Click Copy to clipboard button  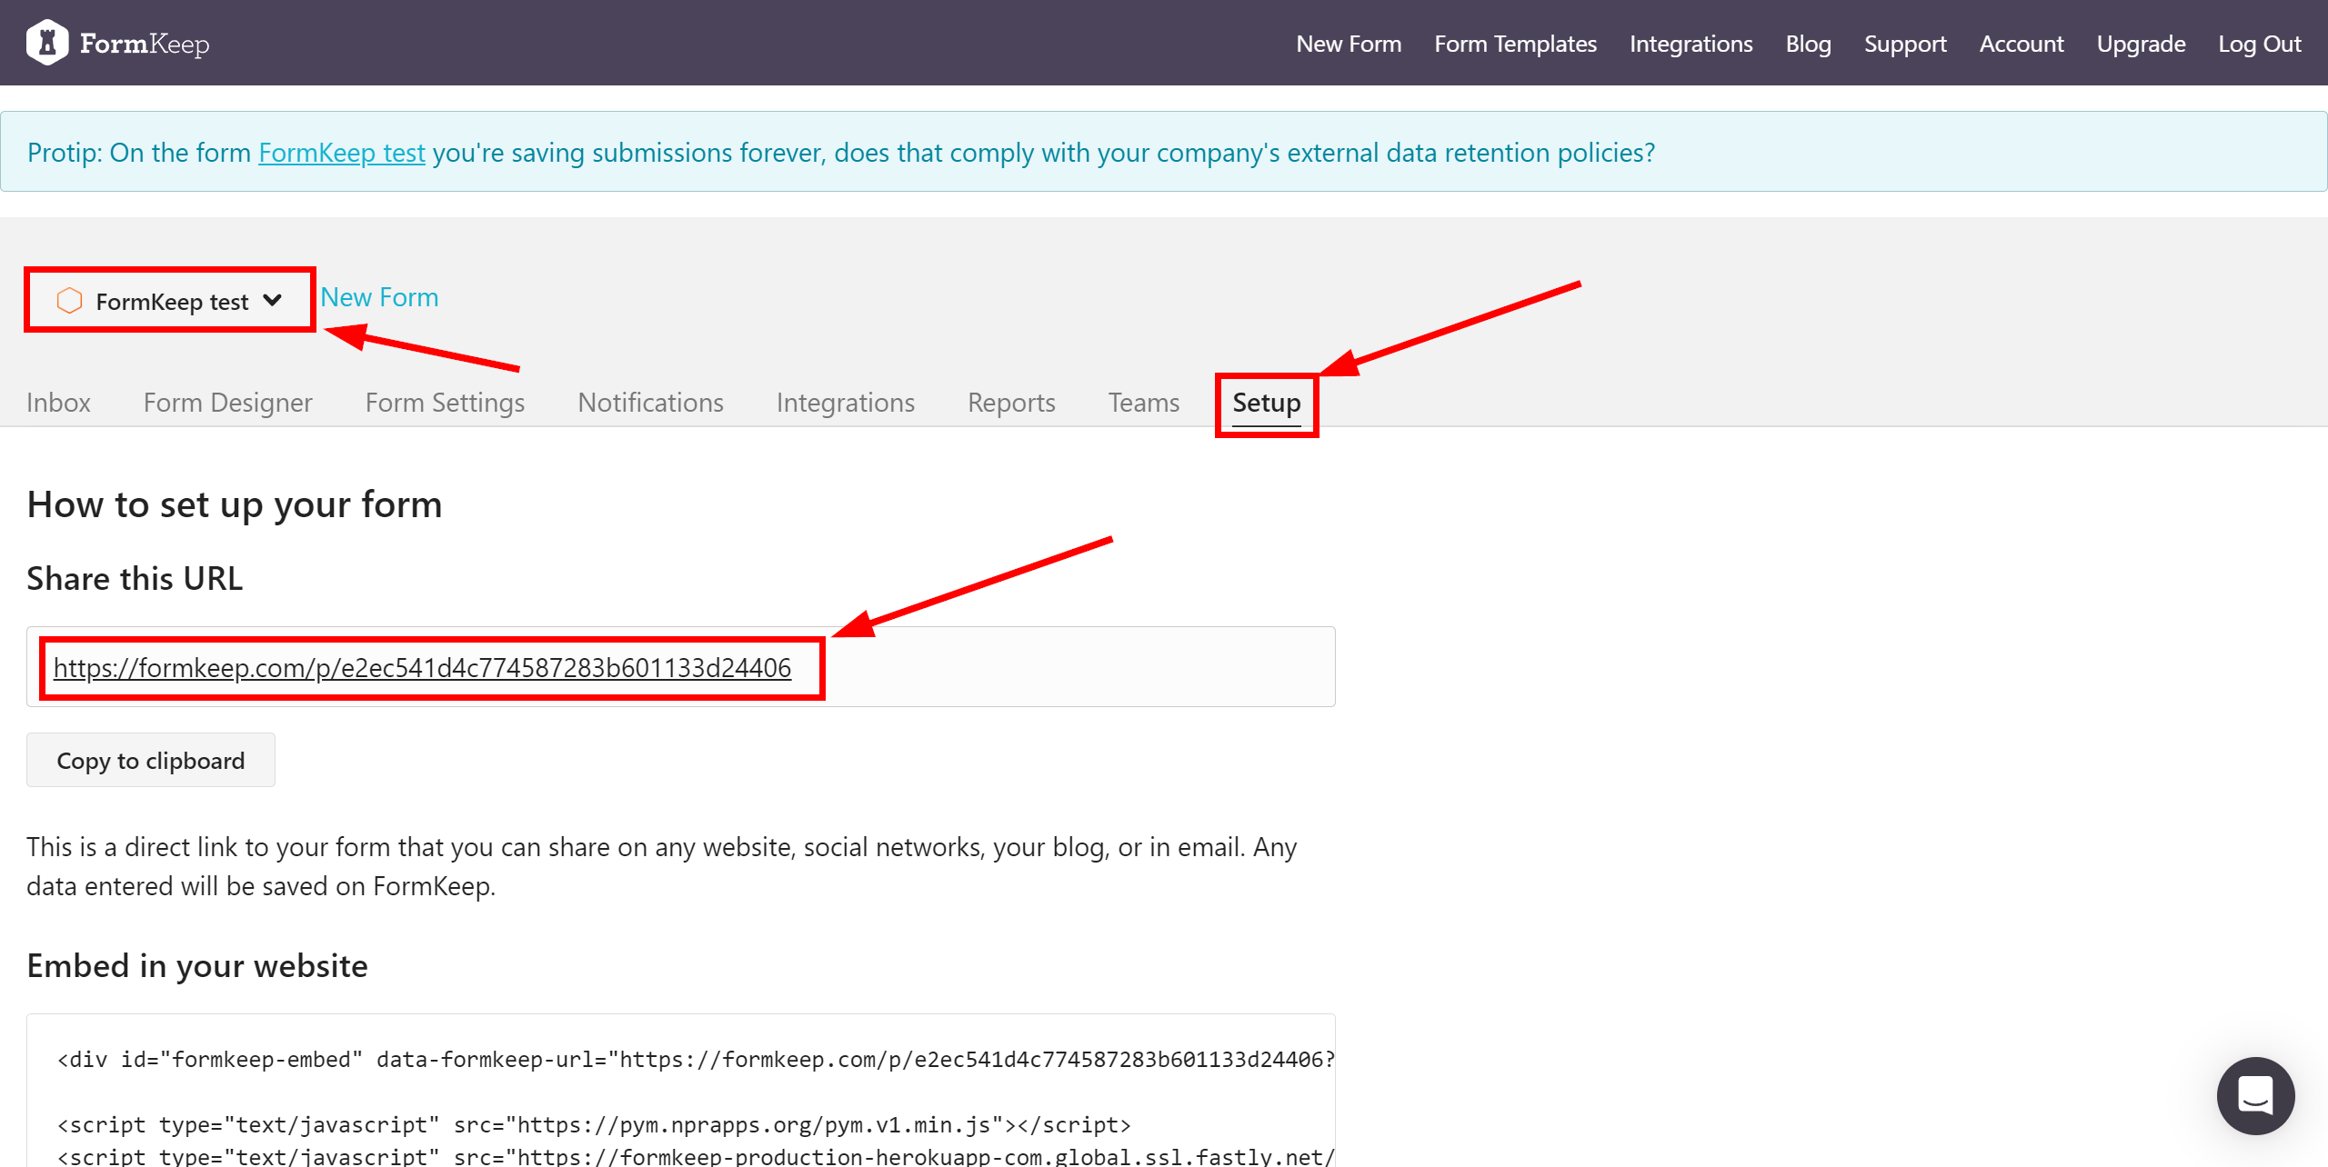point(152,761)
